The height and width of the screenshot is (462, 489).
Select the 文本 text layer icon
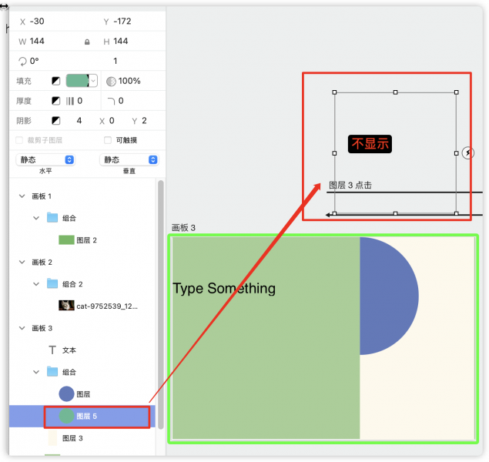[52, 350]
